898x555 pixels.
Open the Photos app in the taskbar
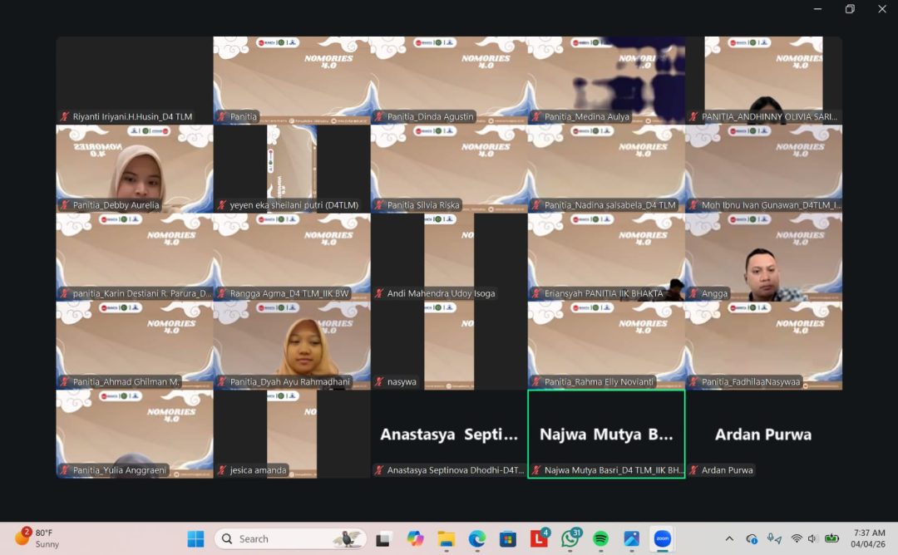(631, 538)
